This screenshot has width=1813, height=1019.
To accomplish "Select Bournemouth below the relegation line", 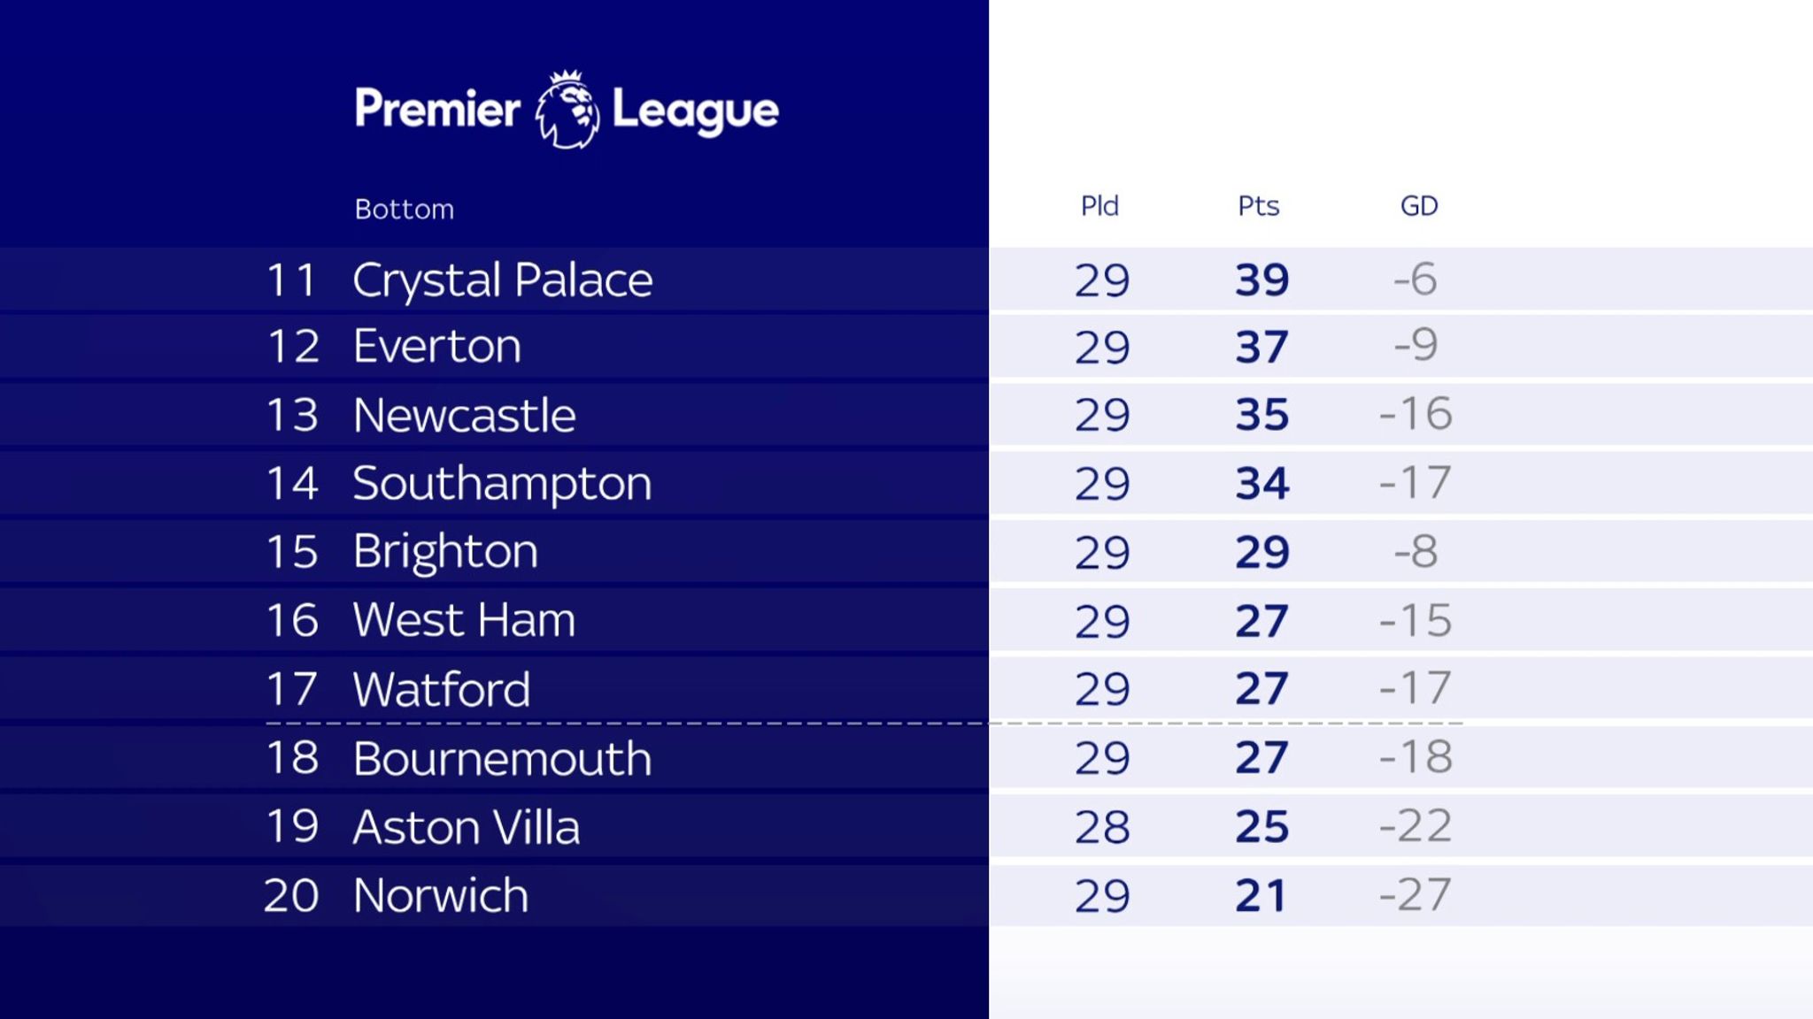I will [503, 759].
